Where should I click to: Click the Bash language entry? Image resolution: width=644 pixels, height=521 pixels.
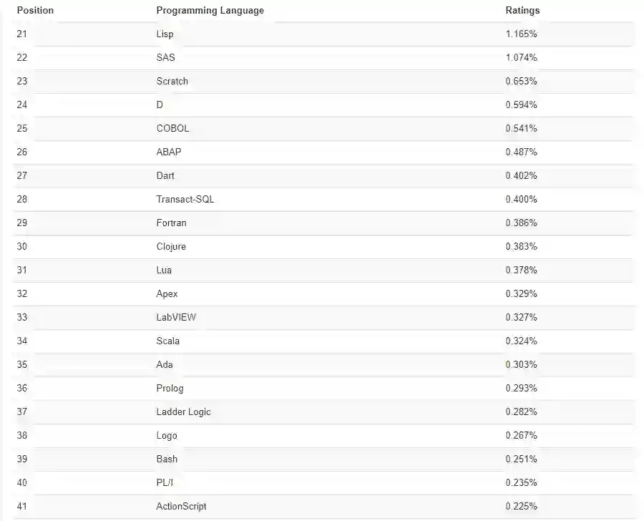(x=167, y=459)
